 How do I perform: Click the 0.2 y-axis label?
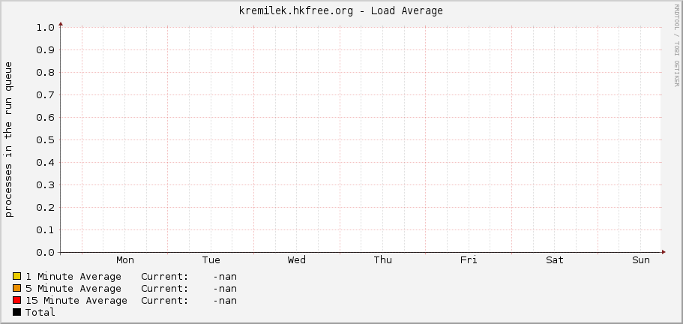(45, 207)
